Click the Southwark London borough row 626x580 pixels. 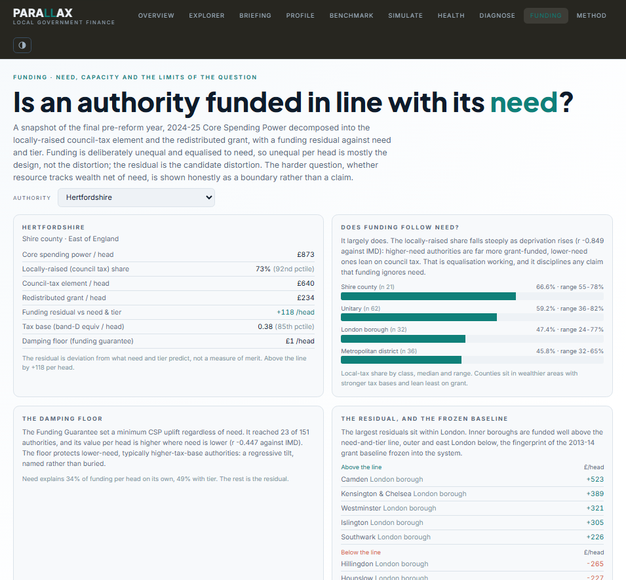point(473,537)
